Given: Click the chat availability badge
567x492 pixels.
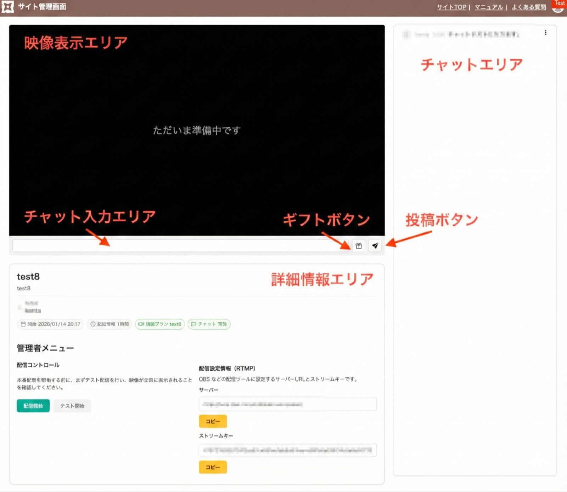Looking at the screenshot, I should coord(209,324).
